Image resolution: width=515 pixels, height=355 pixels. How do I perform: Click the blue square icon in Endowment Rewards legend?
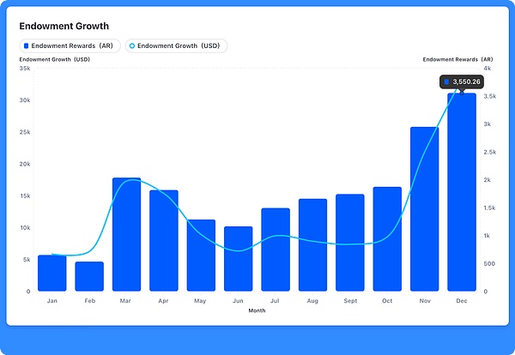[x=27, y=45]
